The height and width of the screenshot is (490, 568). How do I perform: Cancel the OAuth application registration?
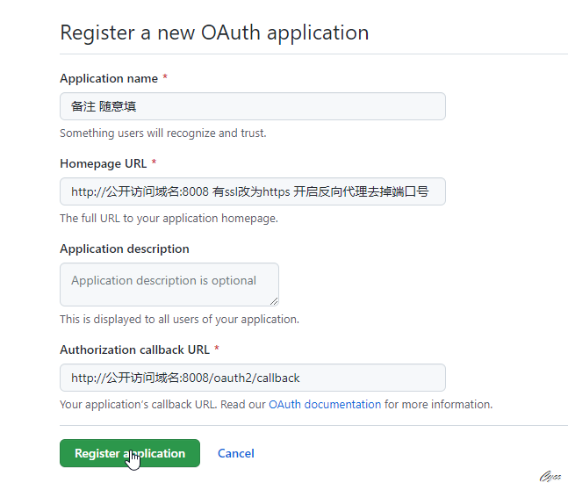236,453
